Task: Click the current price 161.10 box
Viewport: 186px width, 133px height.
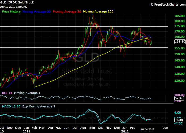Action: [x=180, y=41]
